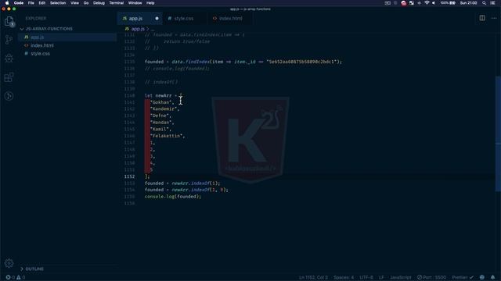
Task: Click the findIndex call on line 1135
Action: tap(197, 62)
